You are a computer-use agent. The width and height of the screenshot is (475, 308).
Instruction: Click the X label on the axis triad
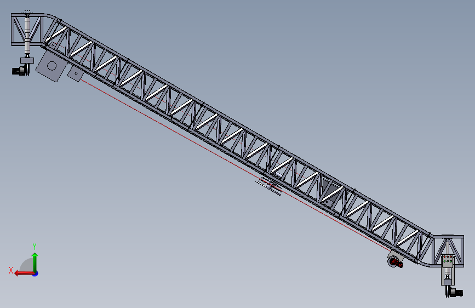point(11,270)
